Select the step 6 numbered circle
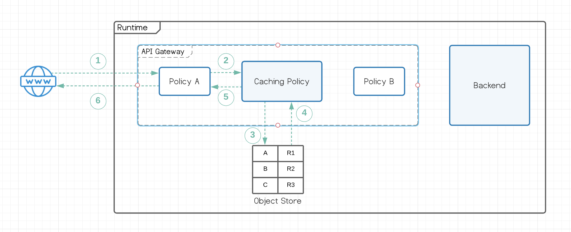 click(98, 101)
